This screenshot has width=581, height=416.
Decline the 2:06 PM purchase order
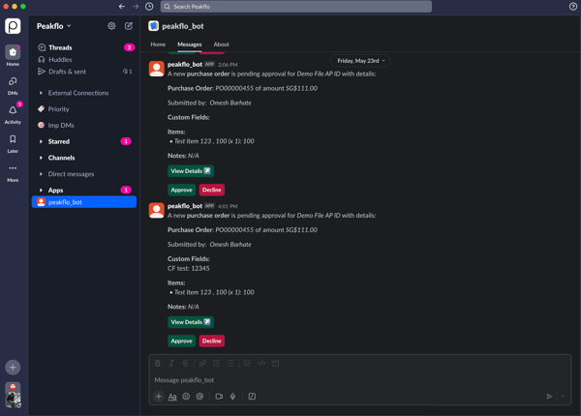pos(211,190)
